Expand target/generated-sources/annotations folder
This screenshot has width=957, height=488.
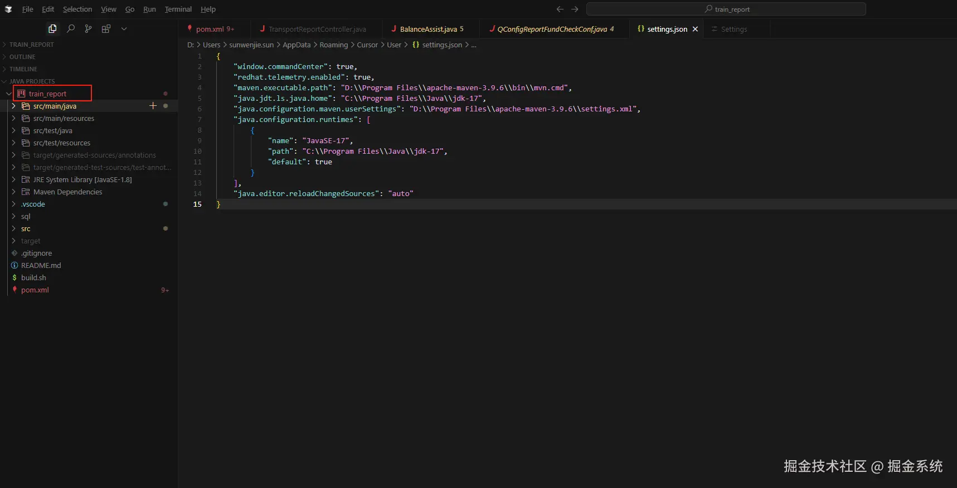point(13,155)
